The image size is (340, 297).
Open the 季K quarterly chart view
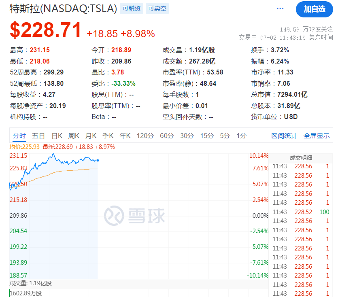(108, 136)
